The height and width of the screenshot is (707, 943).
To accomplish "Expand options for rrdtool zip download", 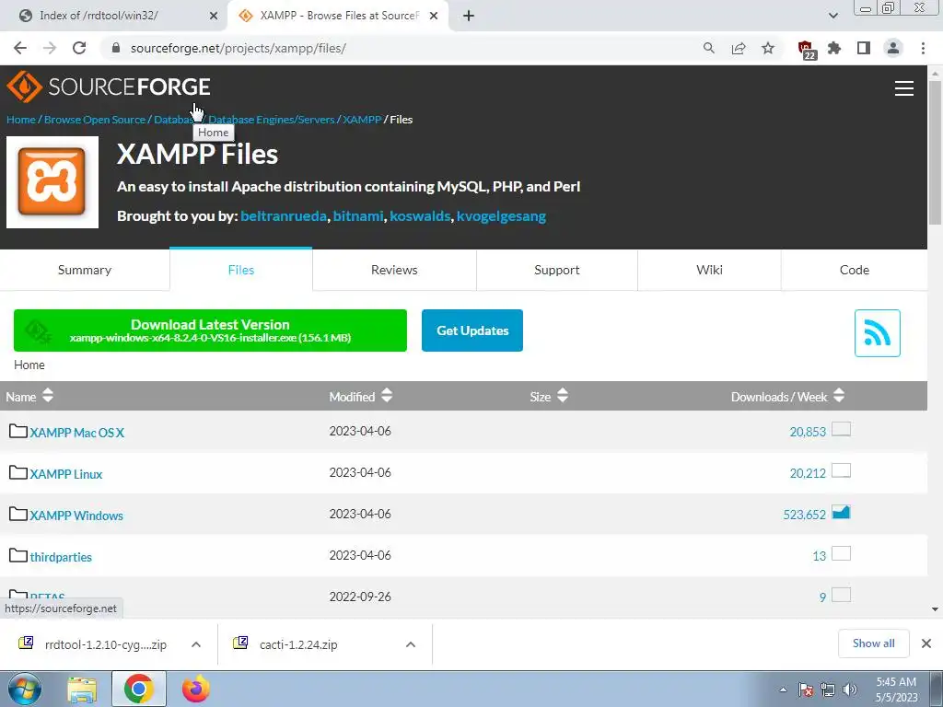I will pyautogui.click(x=196, y=644).
